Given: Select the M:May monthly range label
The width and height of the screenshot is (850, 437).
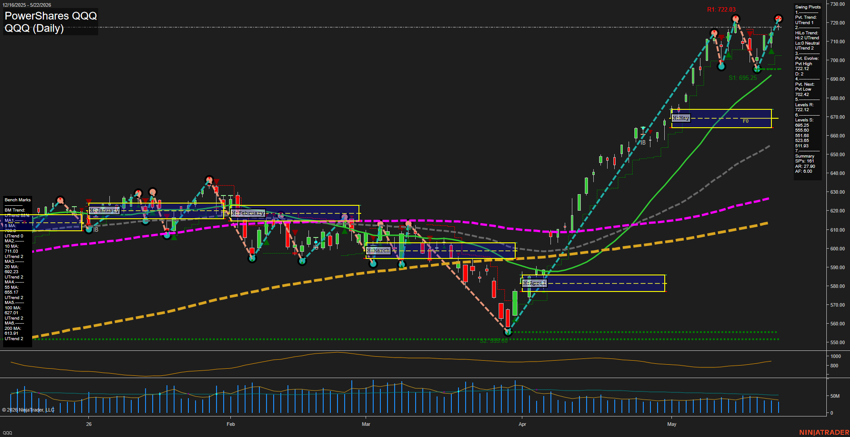Looking at the screenshot, I should pyautogui.click(x=681, y=118).
